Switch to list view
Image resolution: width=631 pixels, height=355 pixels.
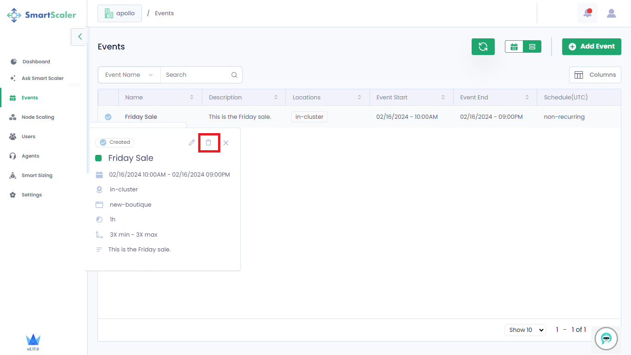532,47
